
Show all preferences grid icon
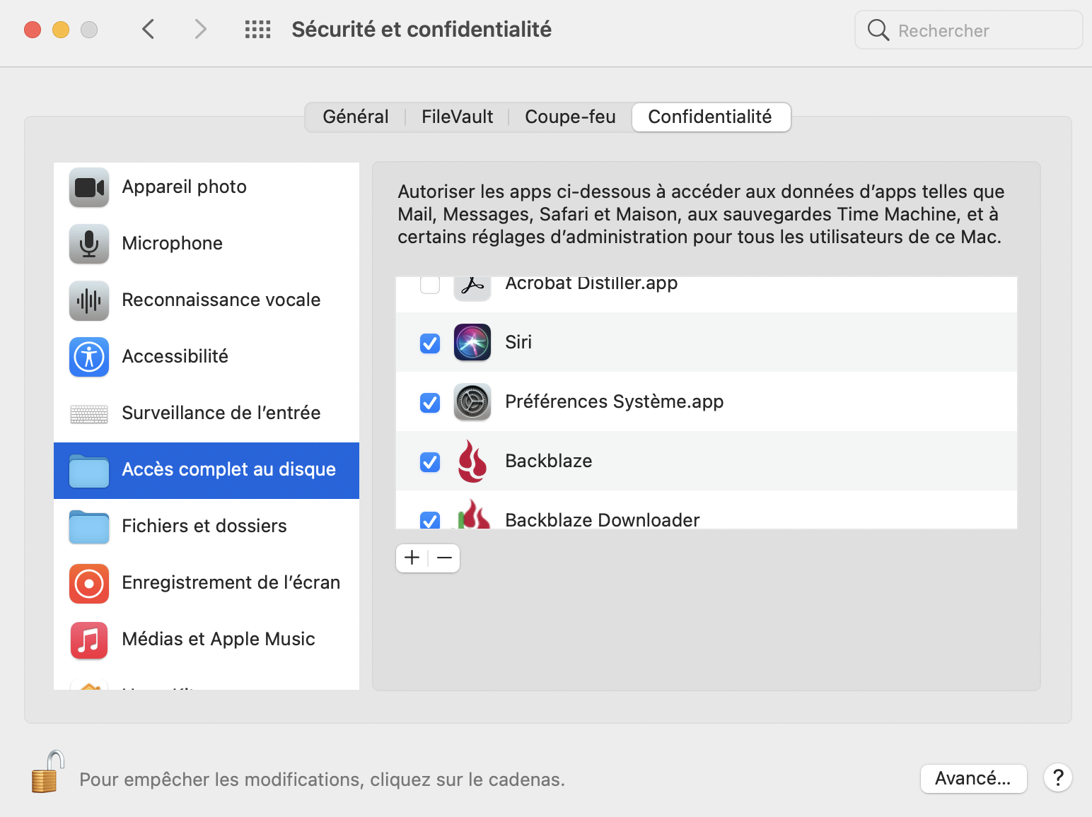click(257, 30)
